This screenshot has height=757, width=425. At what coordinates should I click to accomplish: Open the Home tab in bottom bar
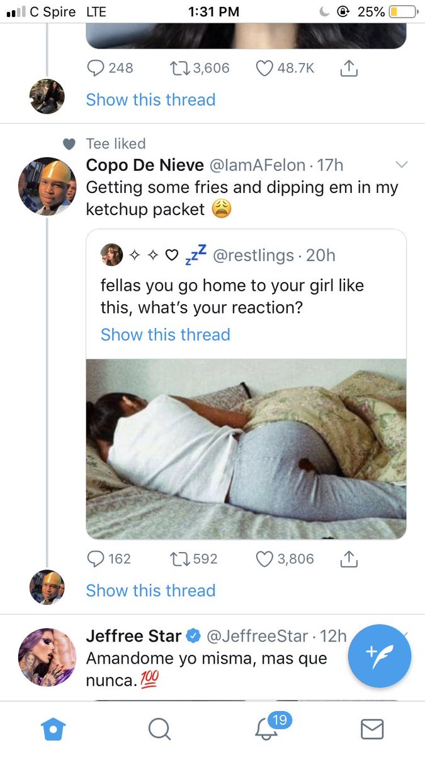[x=53, y=730]
